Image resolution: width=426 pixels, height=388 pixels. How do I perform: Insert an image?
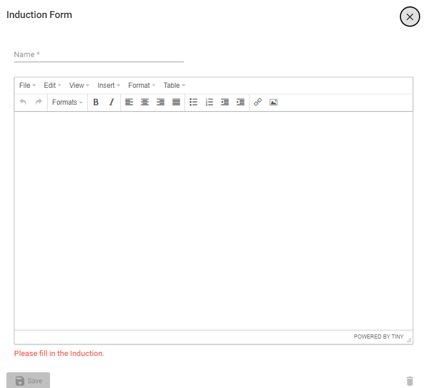(274, 102)
